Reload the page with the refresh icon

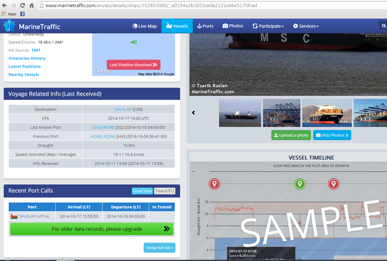pyautogui.click(x=22, y=5)
